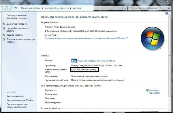Click the scrollbar down arrow
The image size is (173, 113).
coord(170,110)
